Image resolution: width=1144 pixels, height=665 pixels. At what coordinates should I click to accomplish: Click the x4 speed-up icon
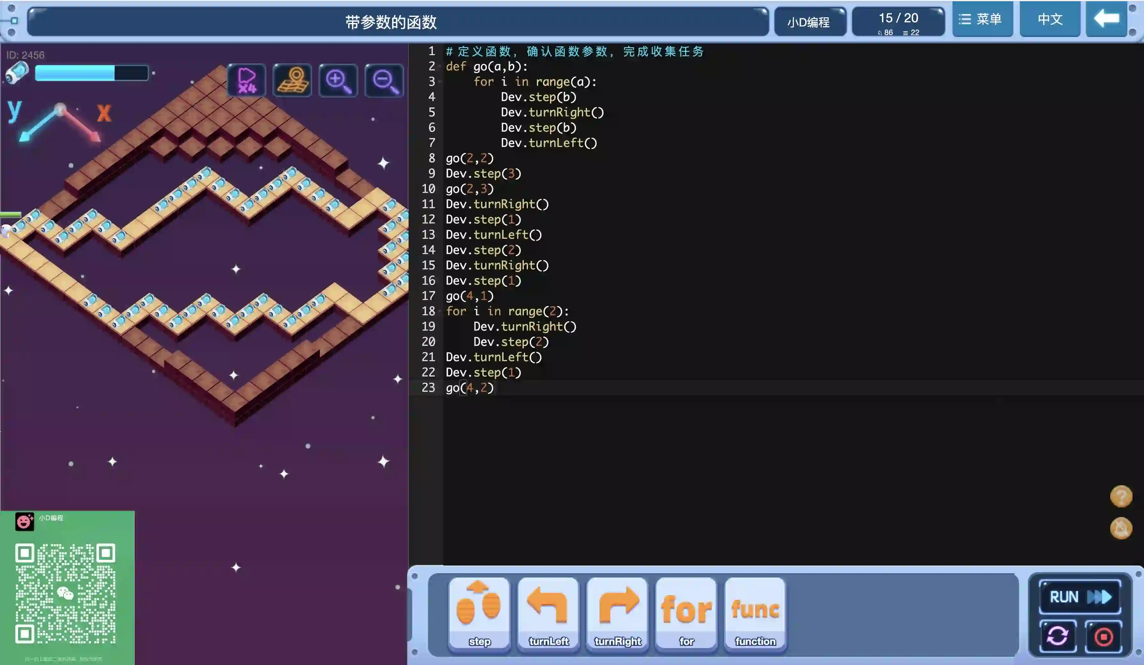[246, 81]
